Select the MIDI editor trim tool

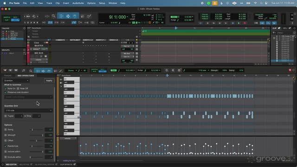pos(38,71)
